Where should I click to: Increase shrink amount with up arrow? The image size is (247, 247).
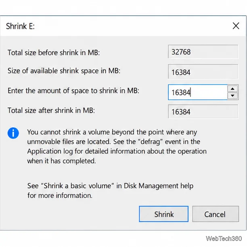232,89
